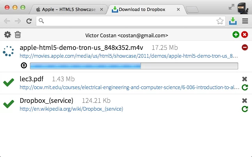Click the red X sign-out button in the account bar

click(245, 35)
